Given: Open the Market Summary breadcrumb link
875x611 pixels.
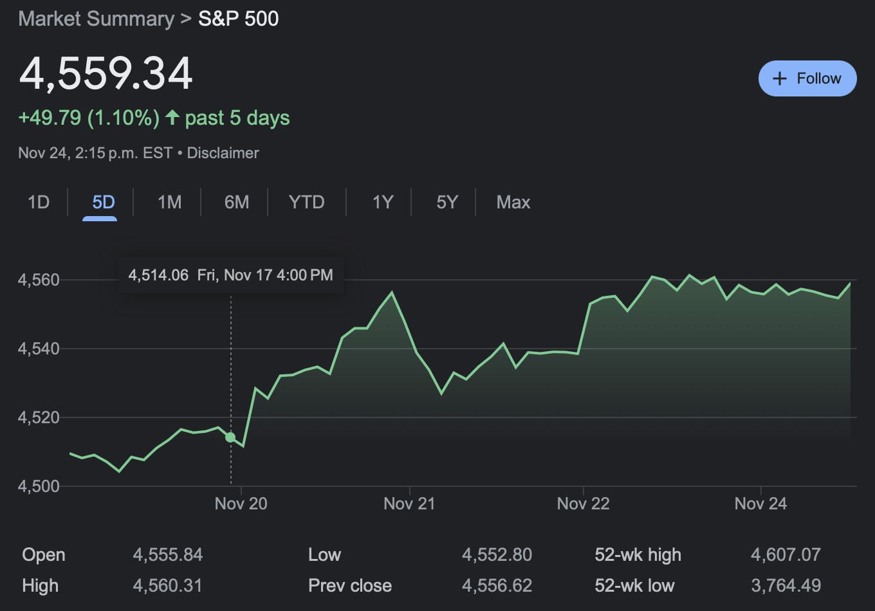Looking at the screenshot, I should pyautogui.click(x=96, y=19).
